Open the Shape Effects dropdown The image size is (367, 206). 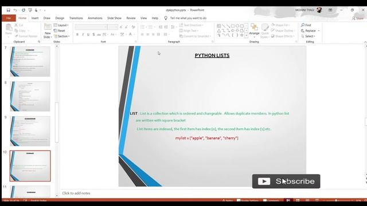283,36
